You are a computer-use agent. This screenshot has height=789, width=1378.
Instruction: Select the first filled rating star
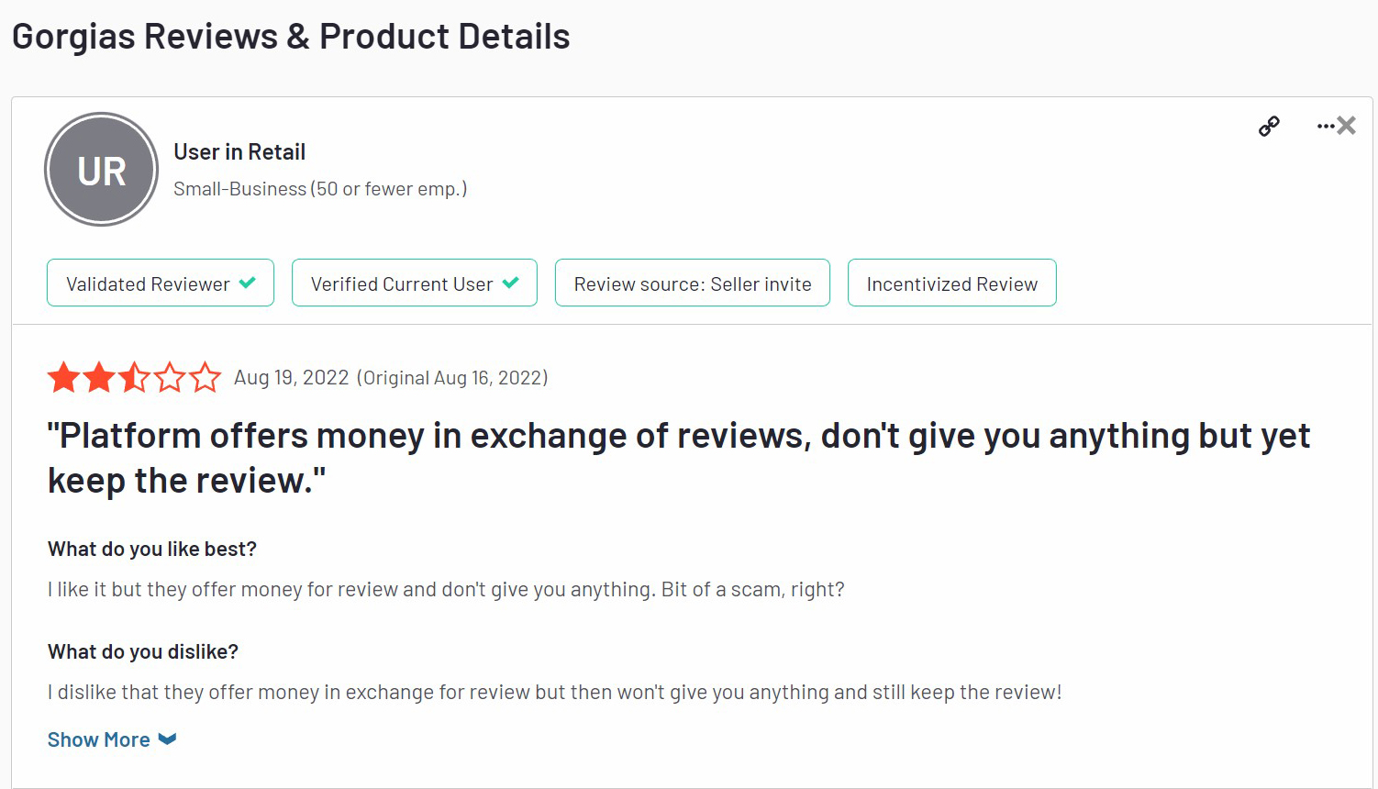click(x=62, y=377)
